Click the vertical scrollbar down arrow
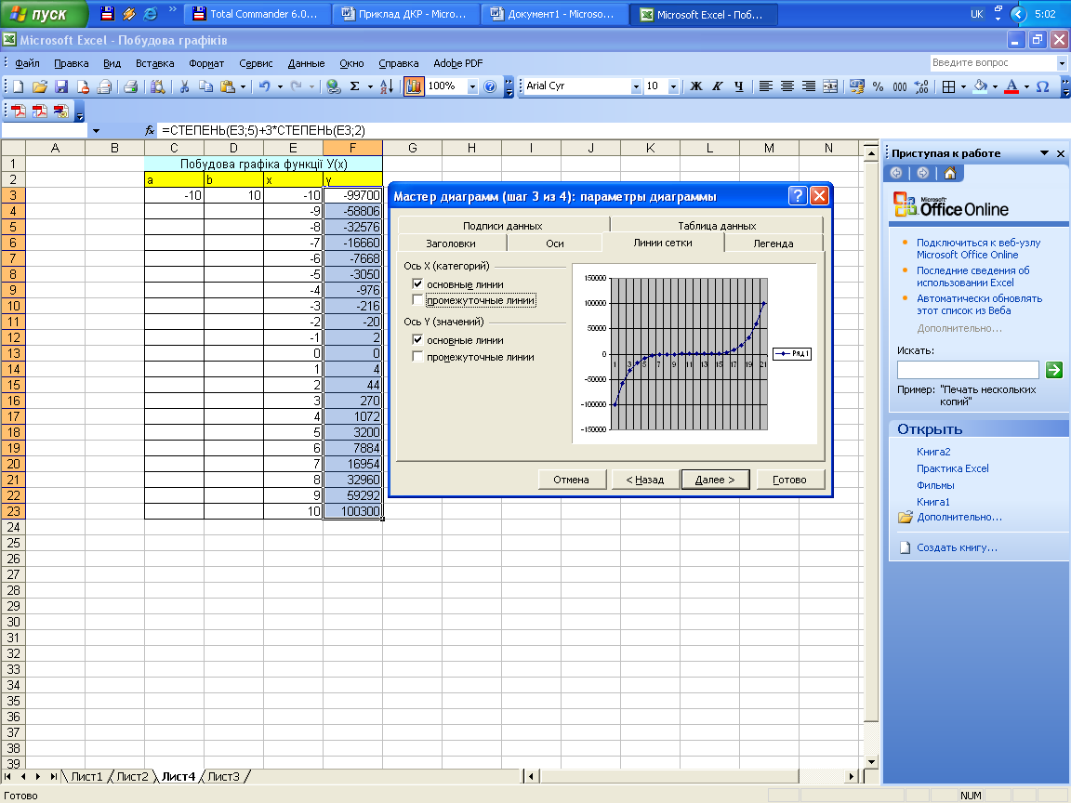 871,762
